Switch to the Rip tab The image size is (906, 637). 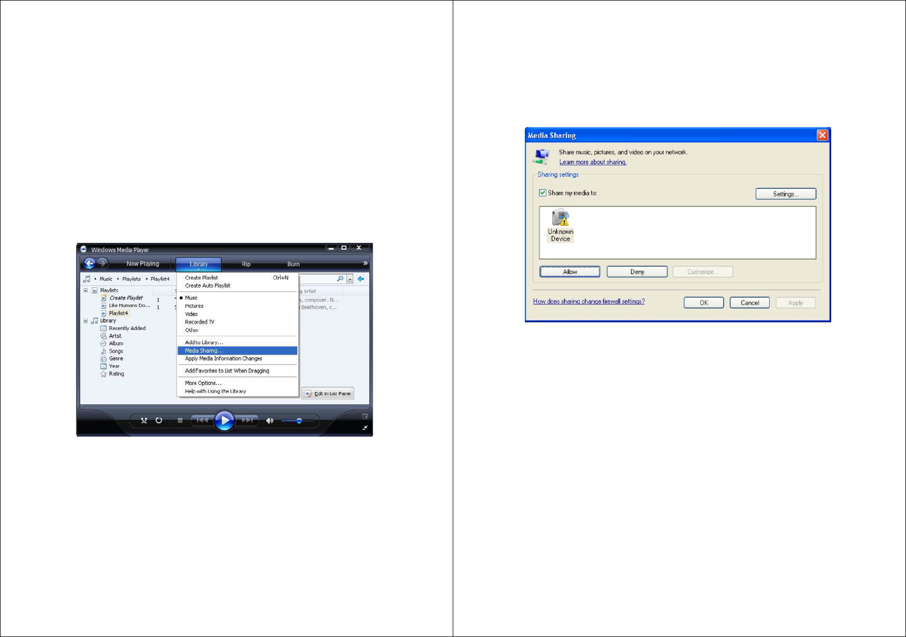(x=246, y=264)
